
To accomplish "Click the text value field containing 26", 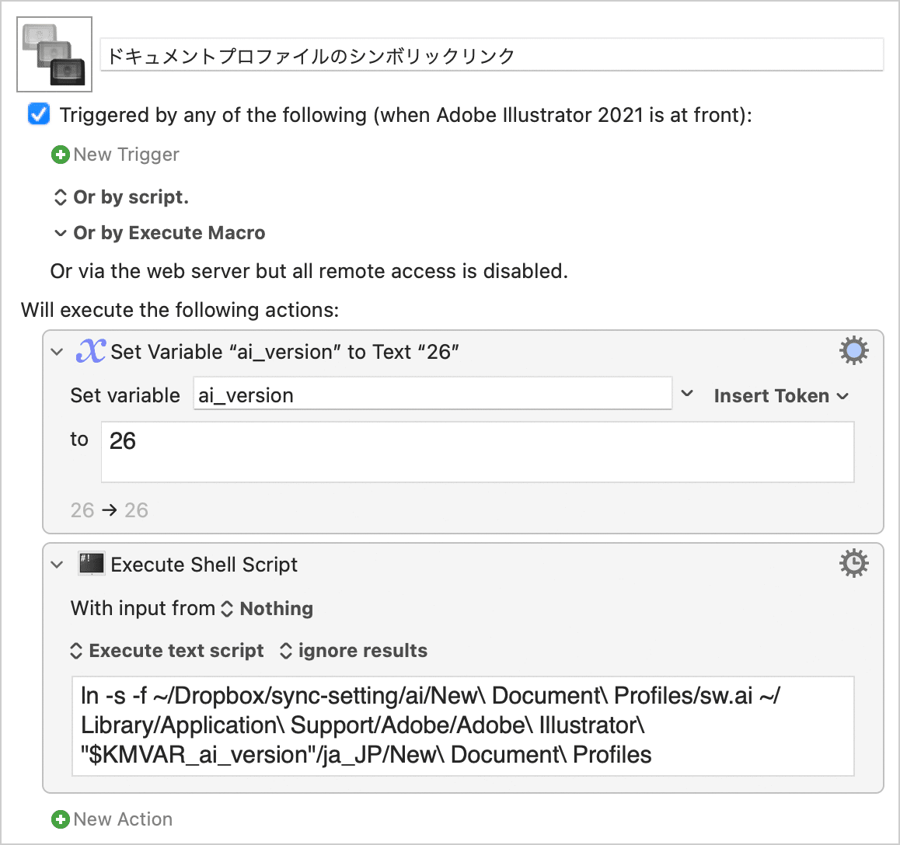I will click(477, 452).
